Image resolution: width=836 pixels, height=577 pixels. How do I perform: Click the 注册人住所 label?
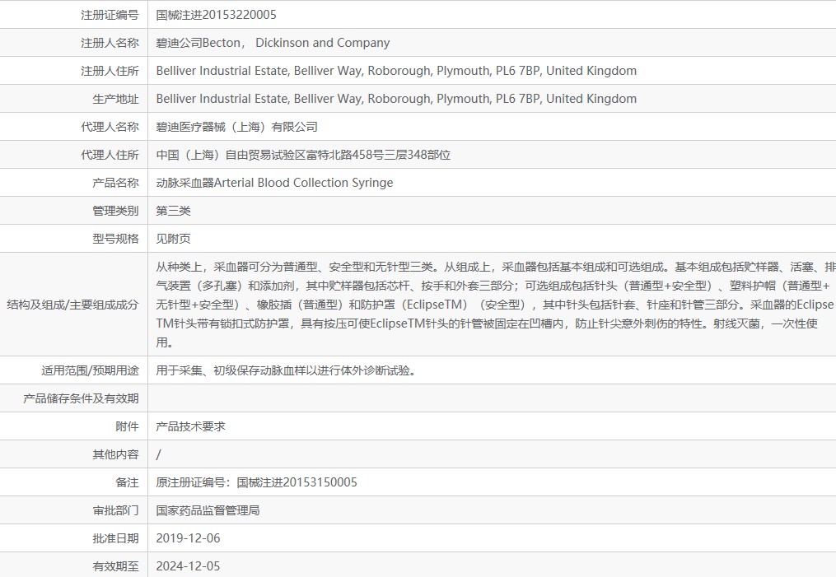[110, 71]
